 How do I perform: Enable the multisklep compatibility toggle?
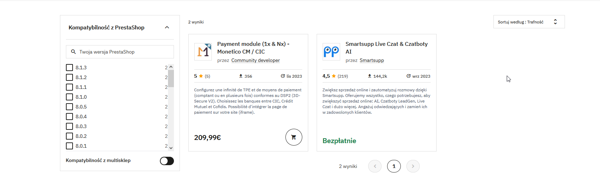[167, 161]
